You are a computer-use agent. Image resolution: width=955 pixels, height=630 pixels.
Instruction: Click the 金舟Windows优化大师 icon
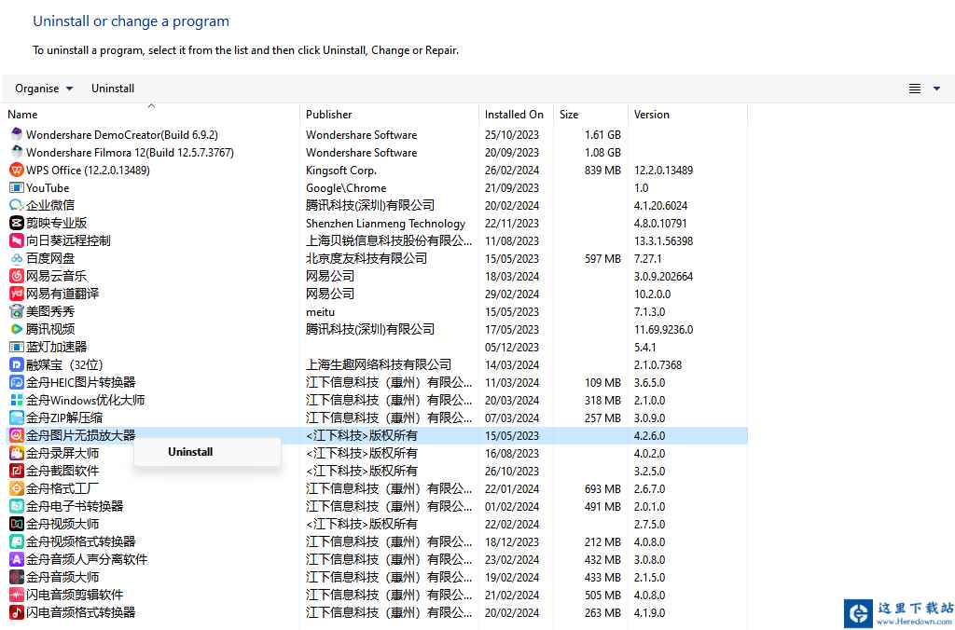[17, 400]
